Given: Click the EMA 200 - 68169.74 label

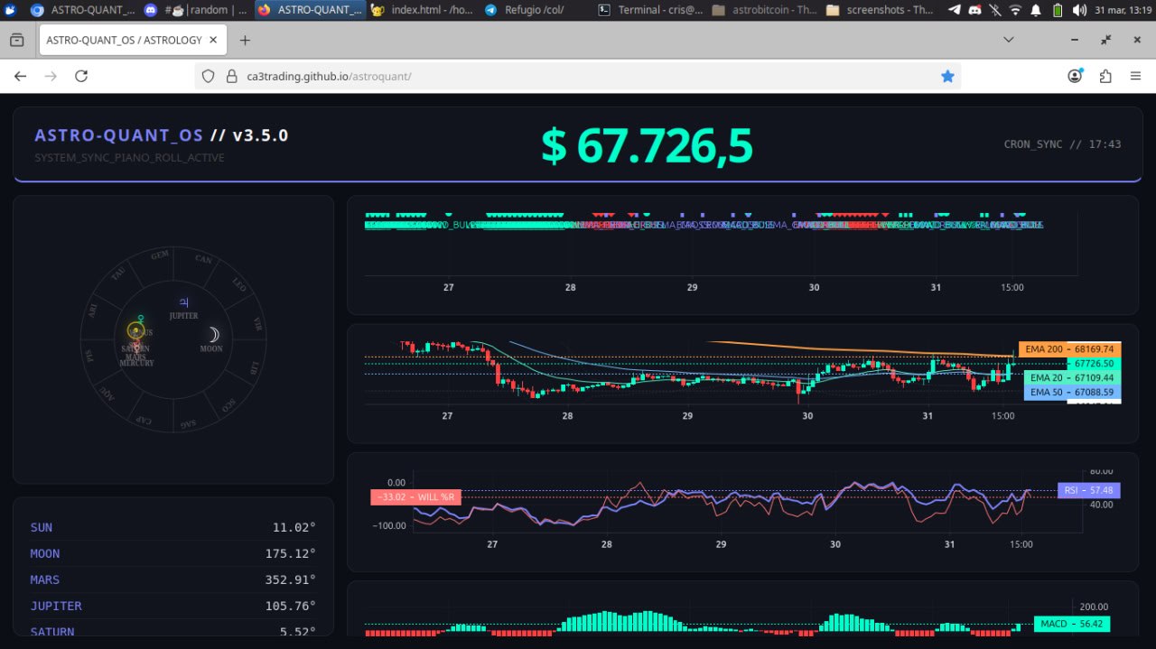Looking at the screenshot, I should point(1069,349).
